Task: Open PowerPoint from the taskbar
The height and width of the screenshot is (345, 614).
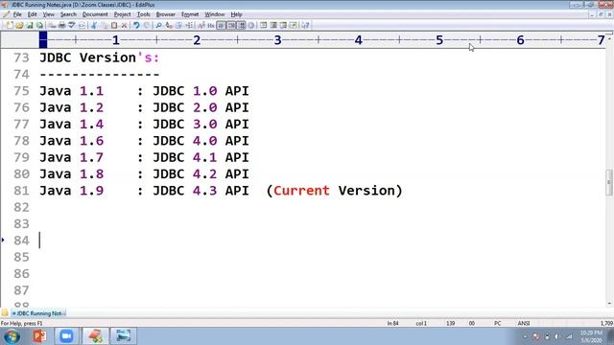Action: 39,336
